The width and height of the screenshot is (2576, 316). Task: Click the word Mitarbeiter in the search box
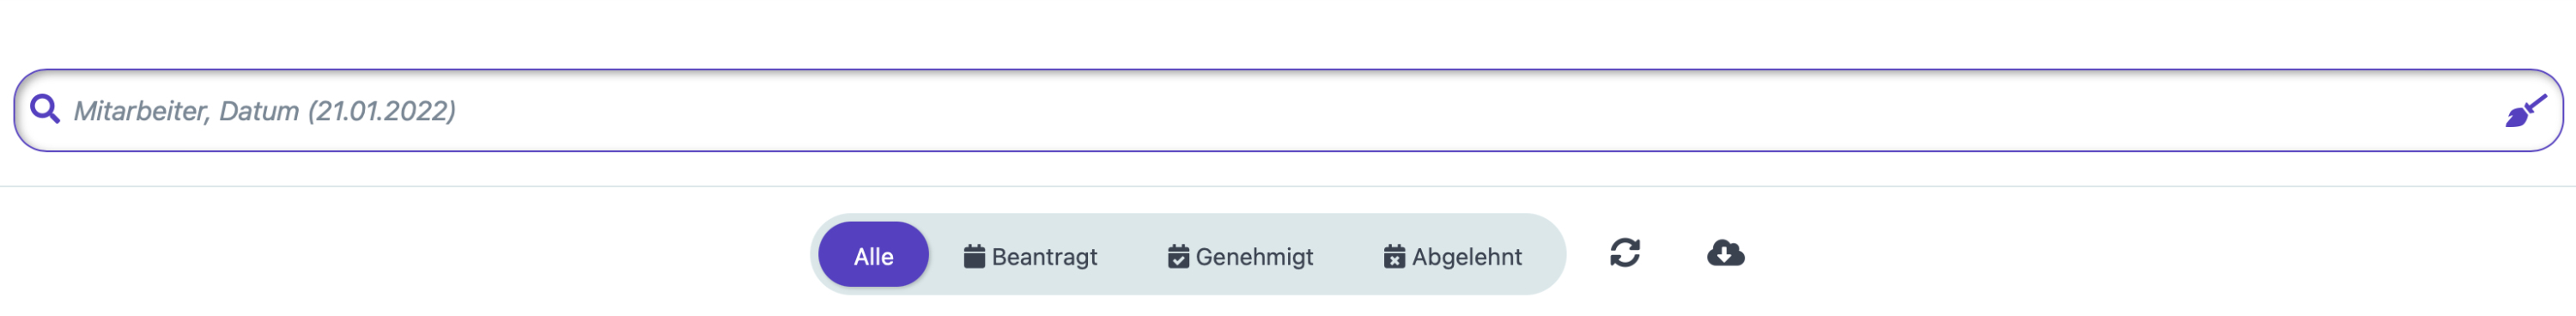click(x=140, y=110)
